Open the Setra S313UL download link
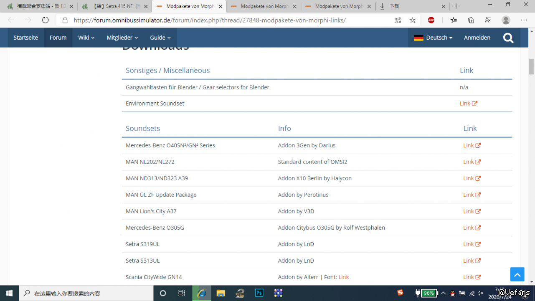535x301 pixels. coord(472,261)
